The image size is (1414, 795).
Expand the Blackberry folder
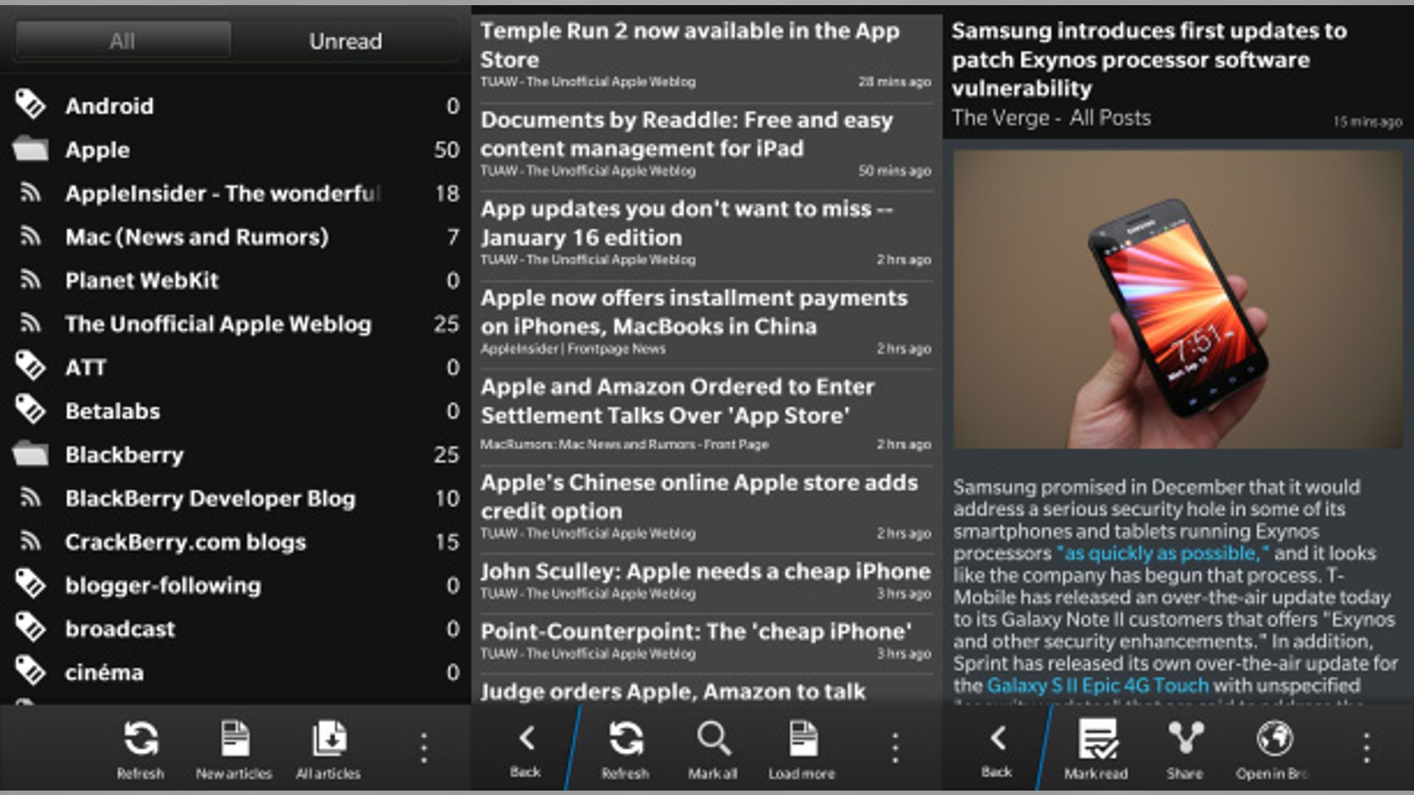(x=124, y=456)
